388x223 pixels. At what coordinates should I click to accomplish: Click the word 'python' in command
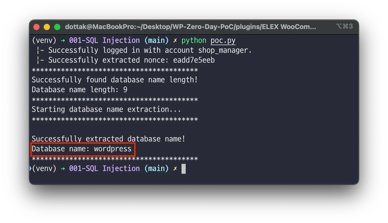coord(194,40)
